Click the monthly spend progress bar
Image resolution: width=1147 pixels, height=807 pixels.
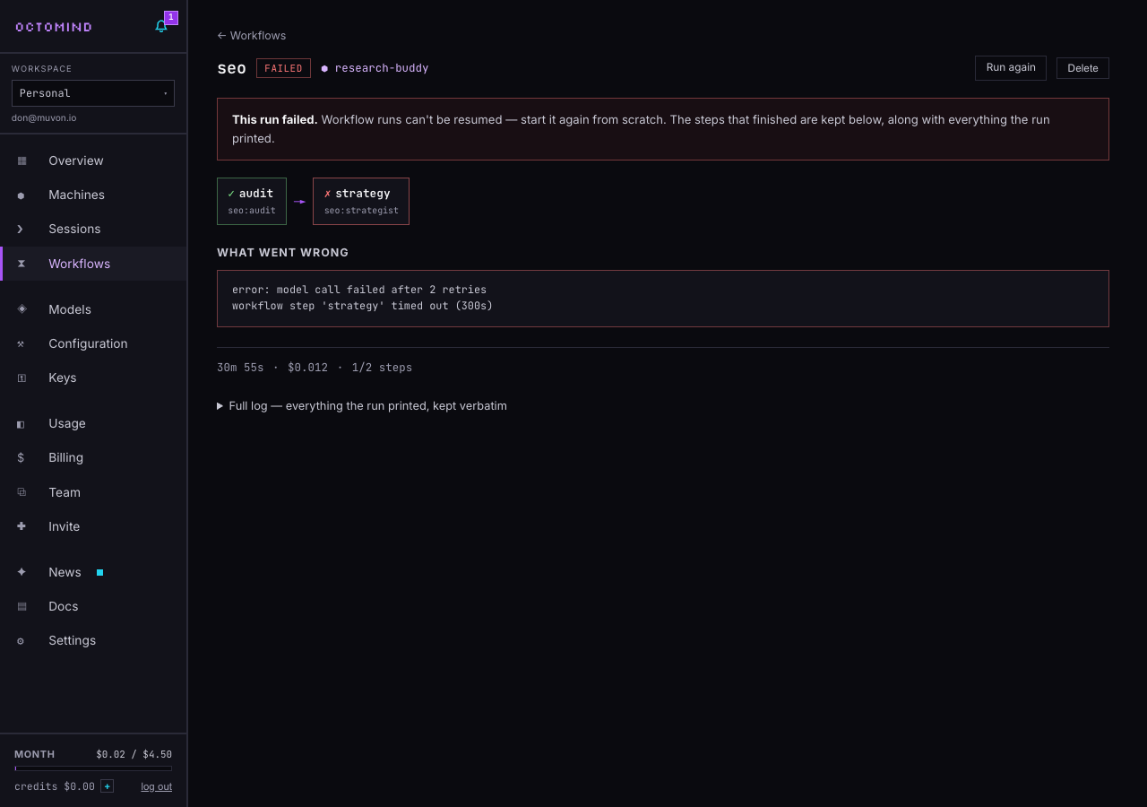click(x=93, y=768)
